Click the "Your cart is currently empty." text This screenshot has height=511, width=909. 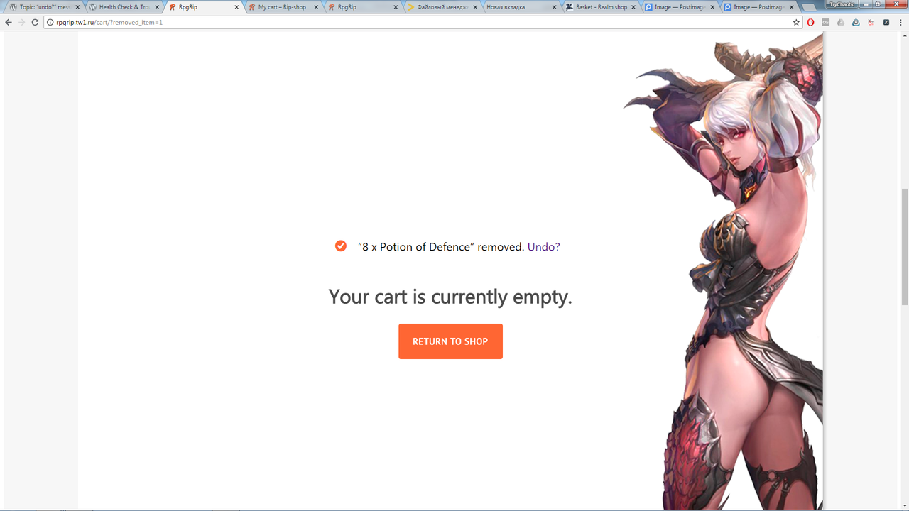tap(450, 297)
